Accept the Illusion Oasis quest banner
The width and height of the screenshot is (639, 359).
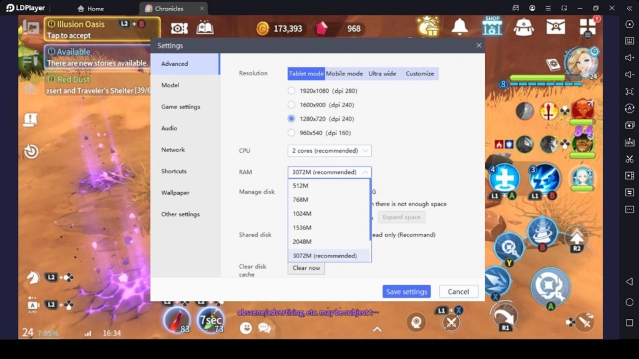[x=102, y=29]
